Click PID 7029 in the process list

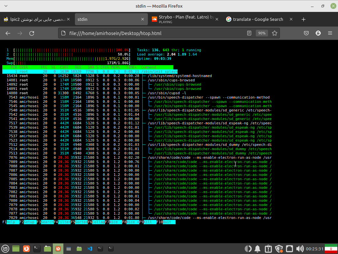[x=13, y=218]
